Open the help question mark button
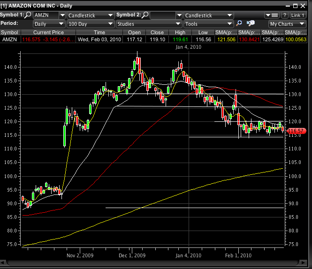Screen dimensions: 312x269 284,15
